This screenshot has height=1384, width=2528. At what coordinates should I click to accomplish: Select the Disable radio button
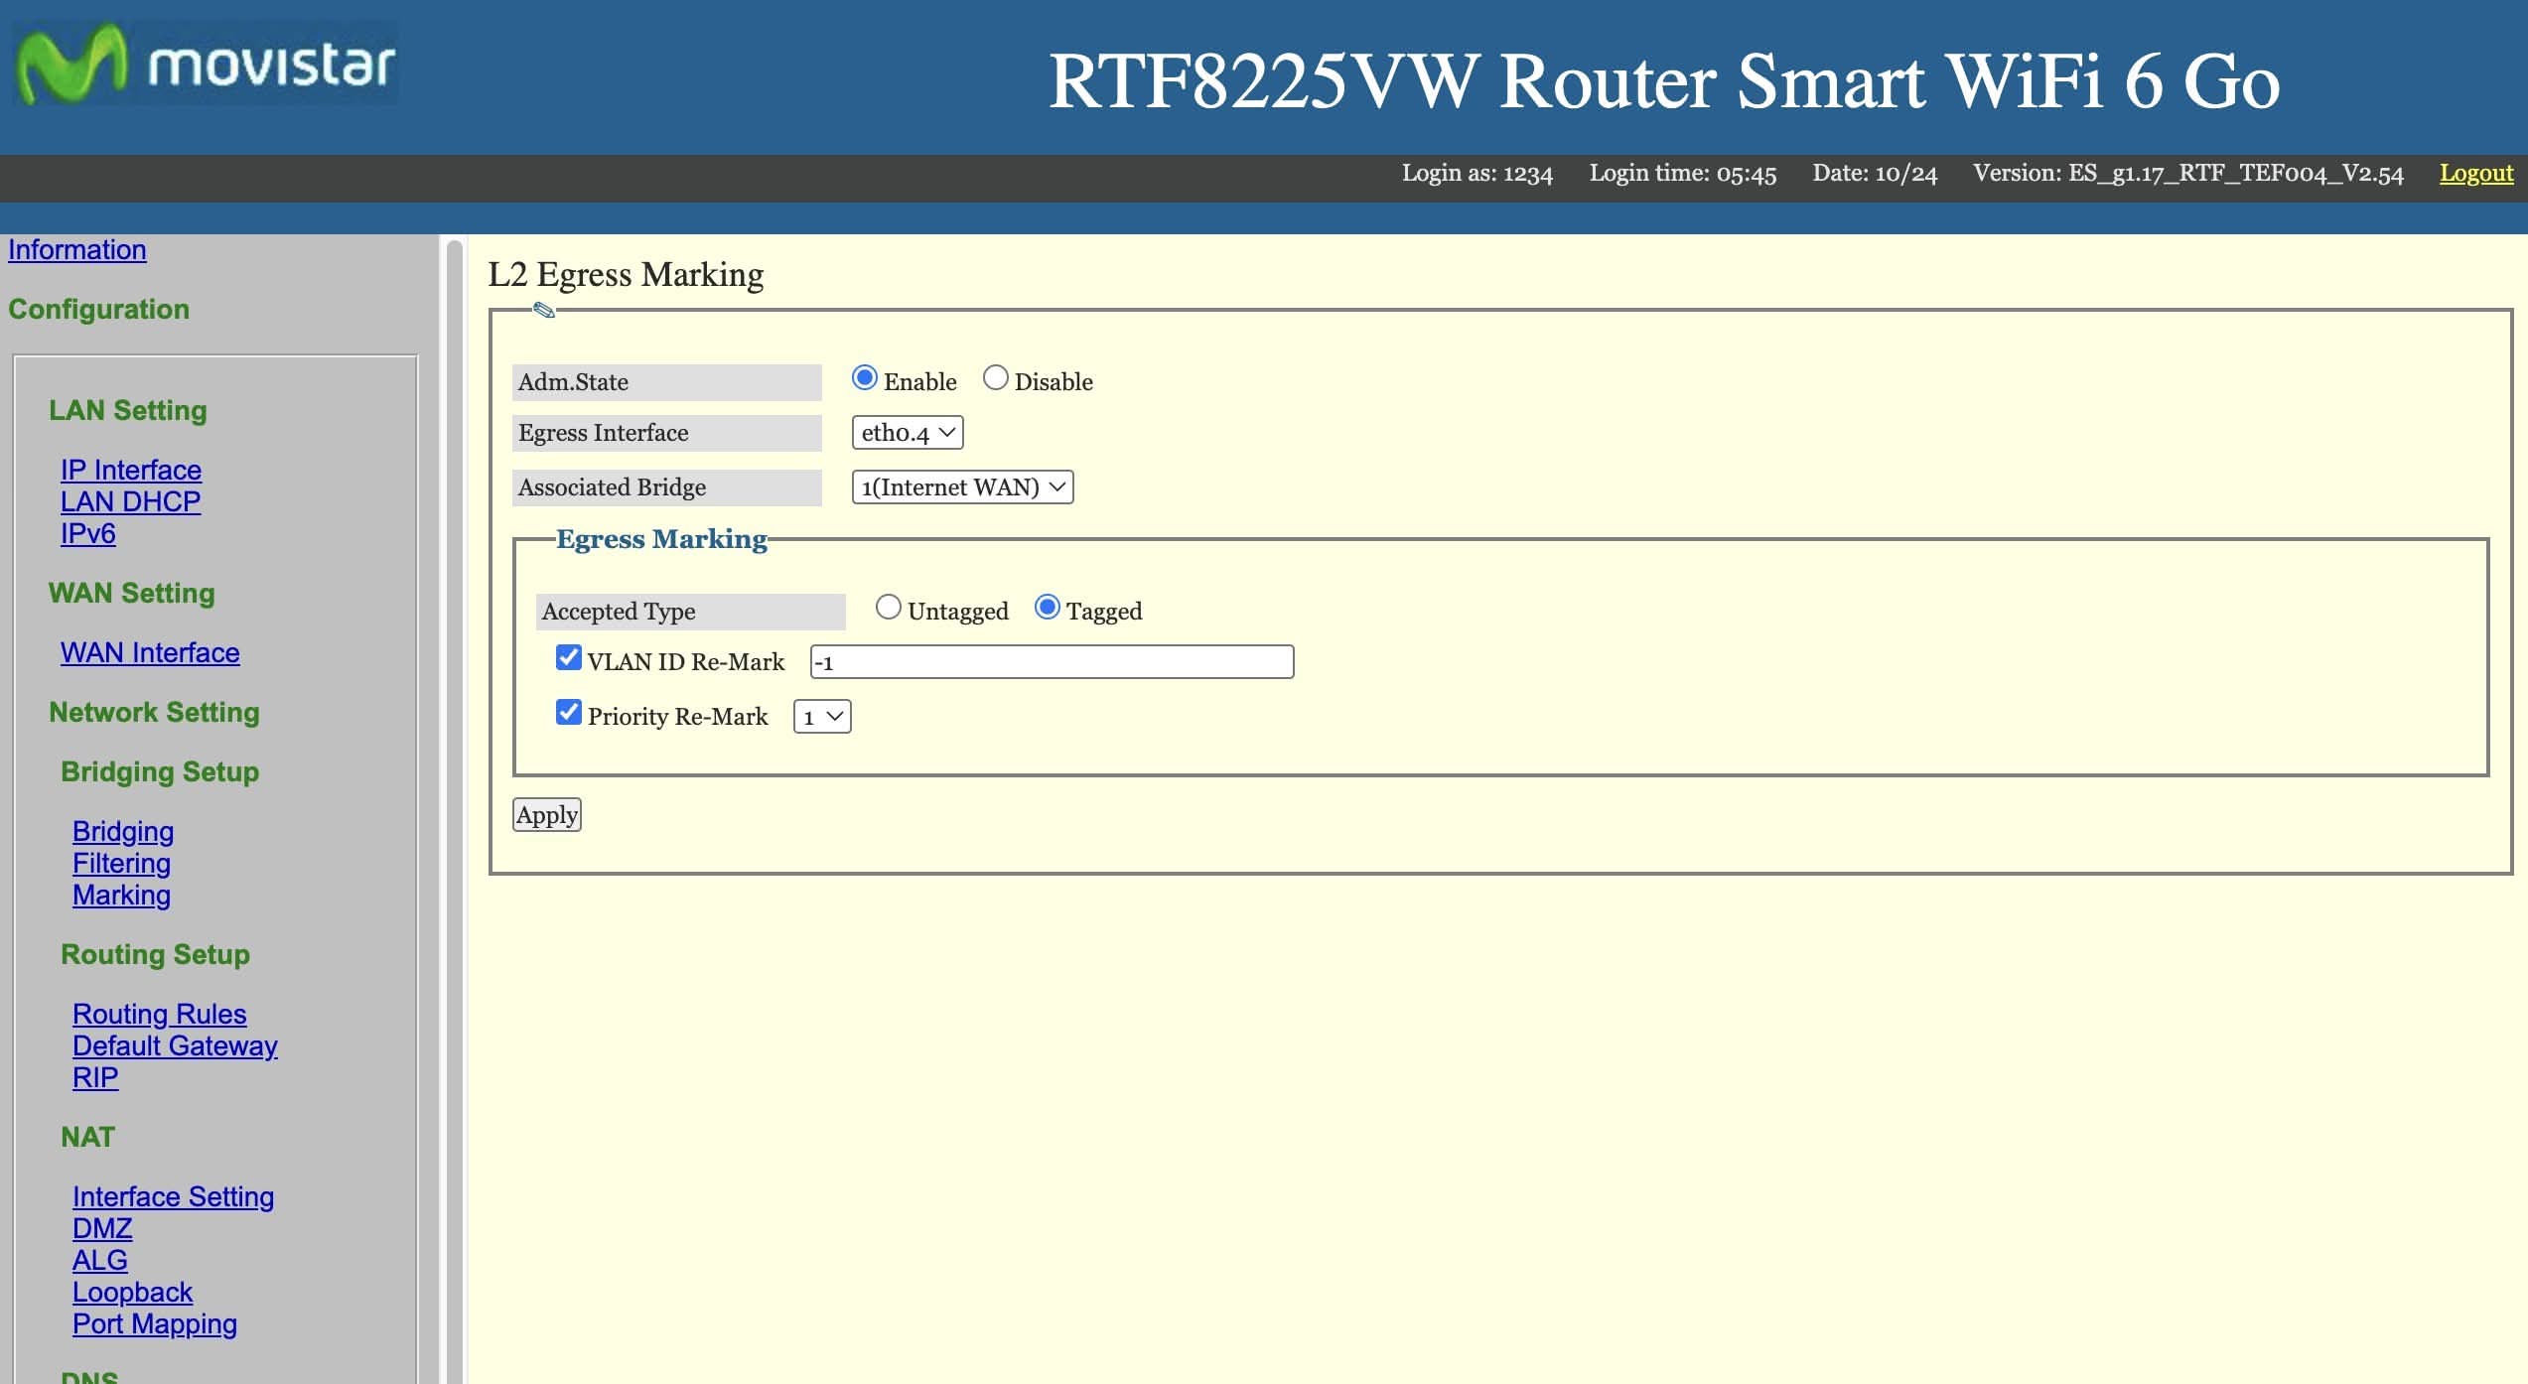[995, 378]
